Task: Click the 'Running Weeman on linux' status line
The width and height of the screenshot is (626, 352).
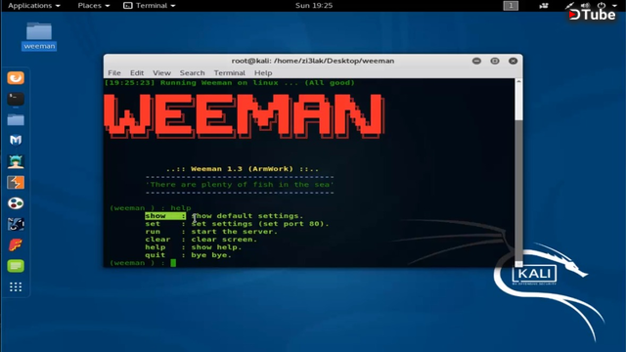Action: pos(229,82)
